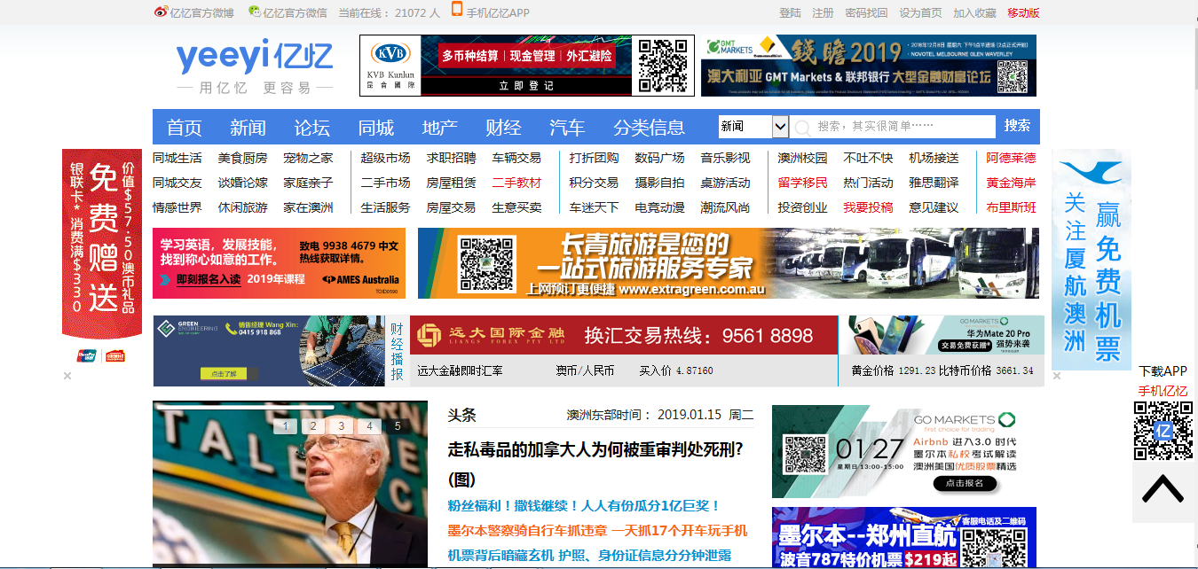Image resolution: width=1198 pixels, height=569 pixels.
Task: Click the yeeyi亿亿 site logo
Action: click(x=254, y=58)
